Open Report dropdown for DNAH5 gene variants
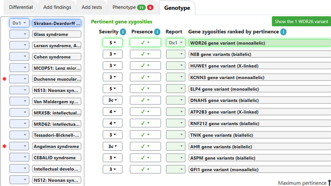The image size is (331, 186). coord(176,100)
